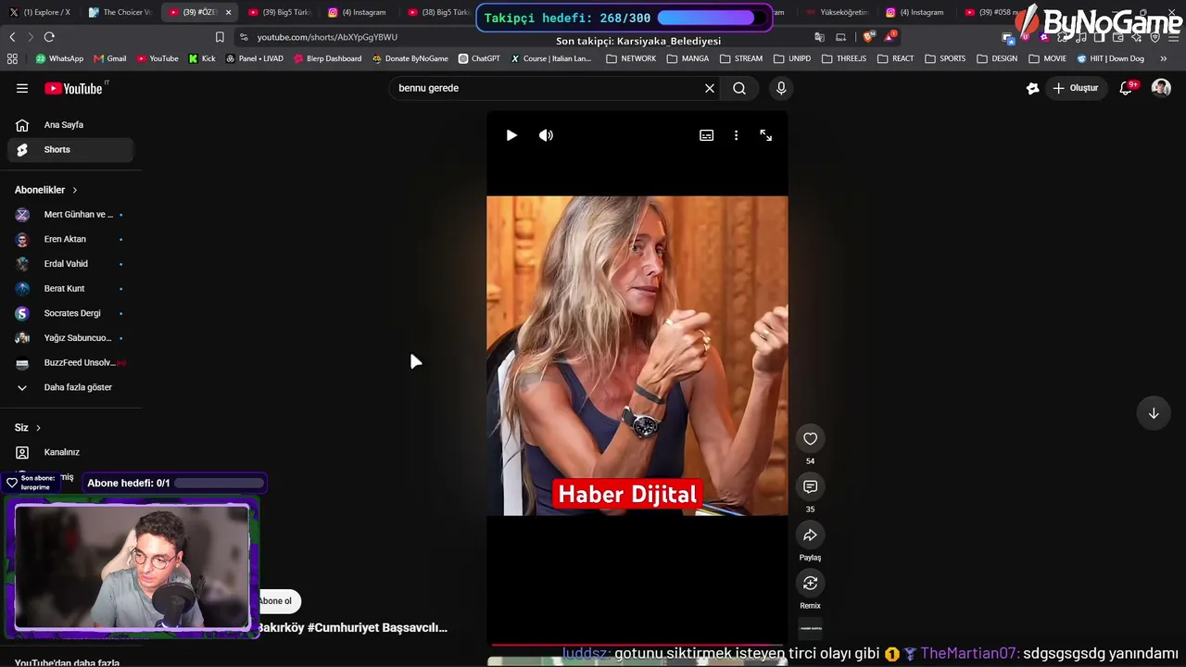Play the Short with the play button
The width and height of the screenshot is (1186, 667).
(511, 135)
